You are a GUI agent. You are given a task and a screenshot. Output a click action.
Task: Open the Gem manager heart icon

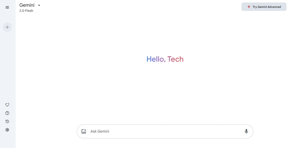[x=7, y=105]
